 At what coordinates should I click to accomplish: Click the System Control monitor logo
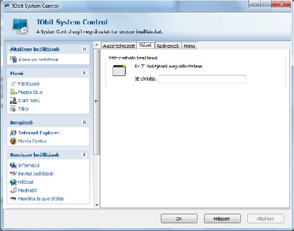coord(21,27)
